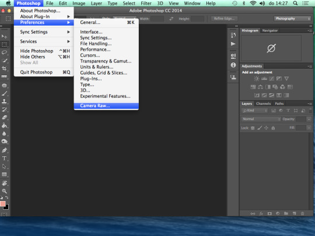Screen dimensions: 315x236
Task: Select the Rectangle shape tool
Action: click(4, 174)
